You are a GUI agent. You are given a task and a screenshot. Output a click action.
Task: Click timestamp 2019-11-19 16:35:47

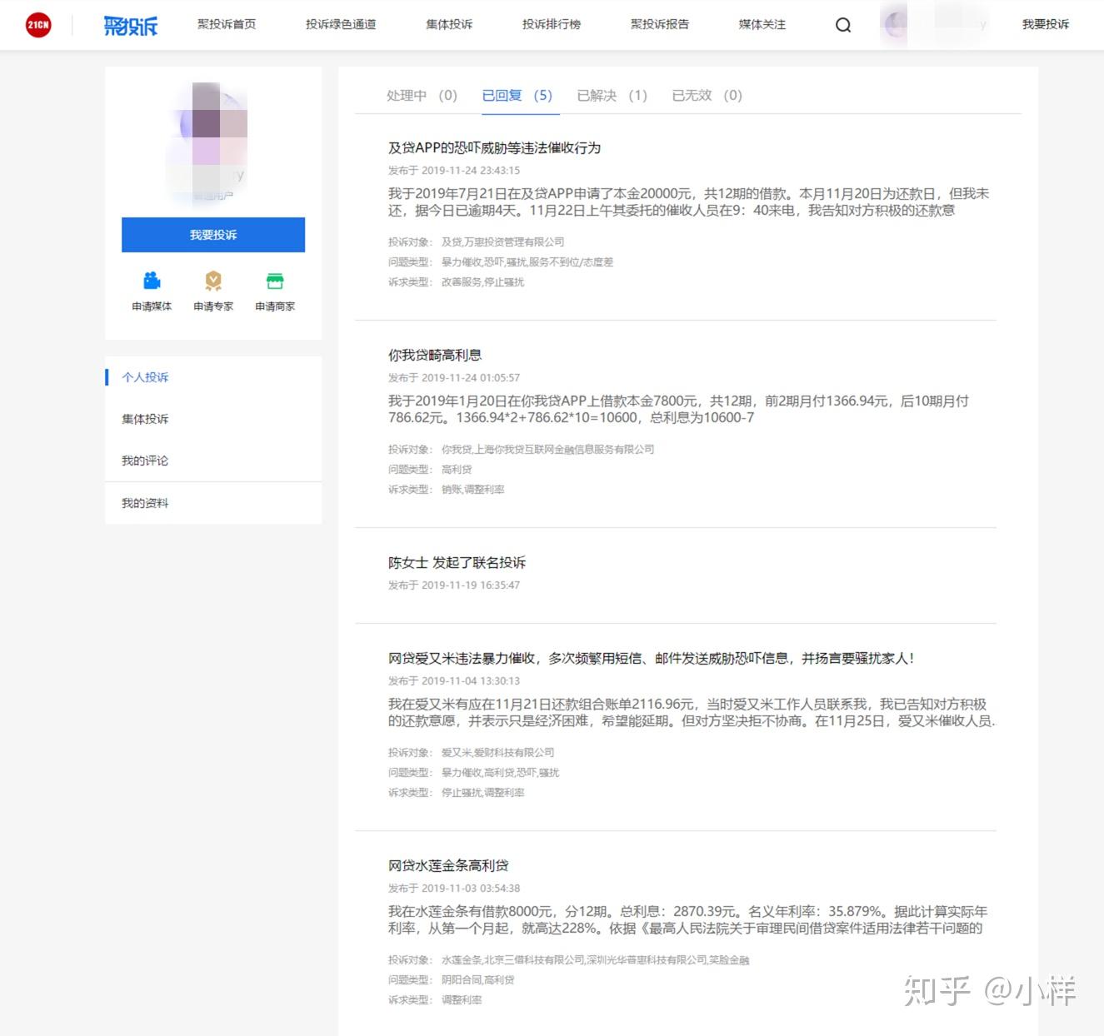click(x=471, y=585)
